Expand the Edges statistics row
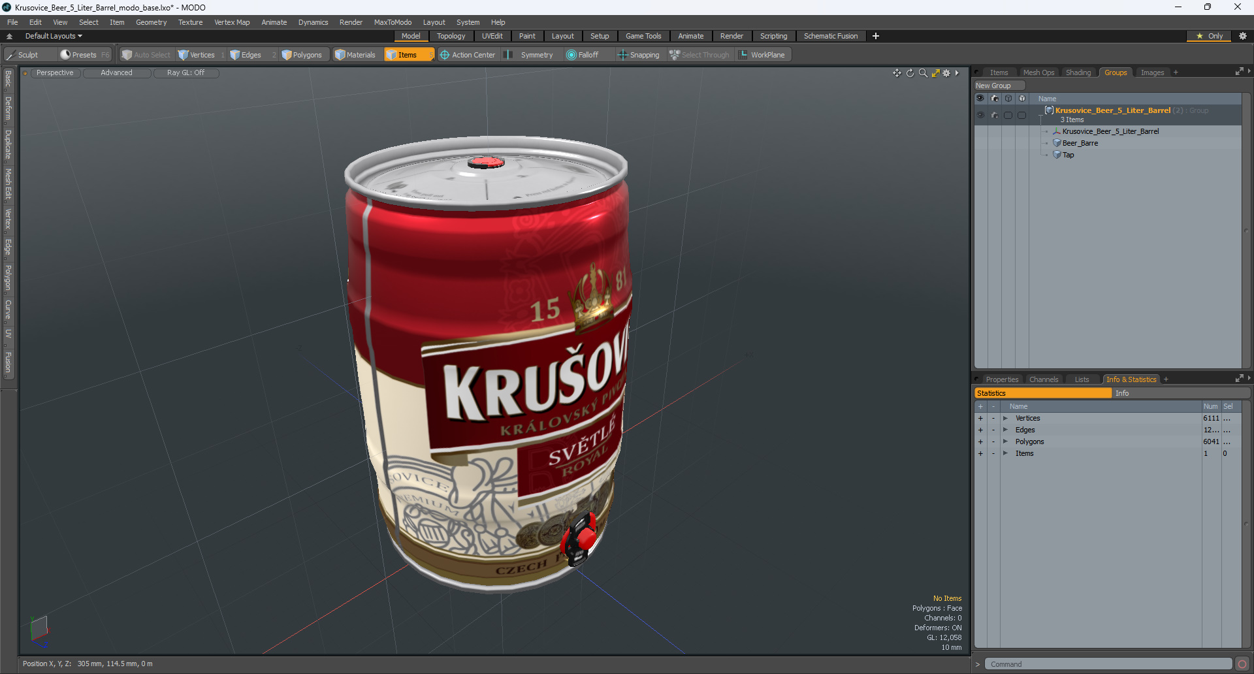The height and width of the screenshot is (674, 1254). 1005,430
